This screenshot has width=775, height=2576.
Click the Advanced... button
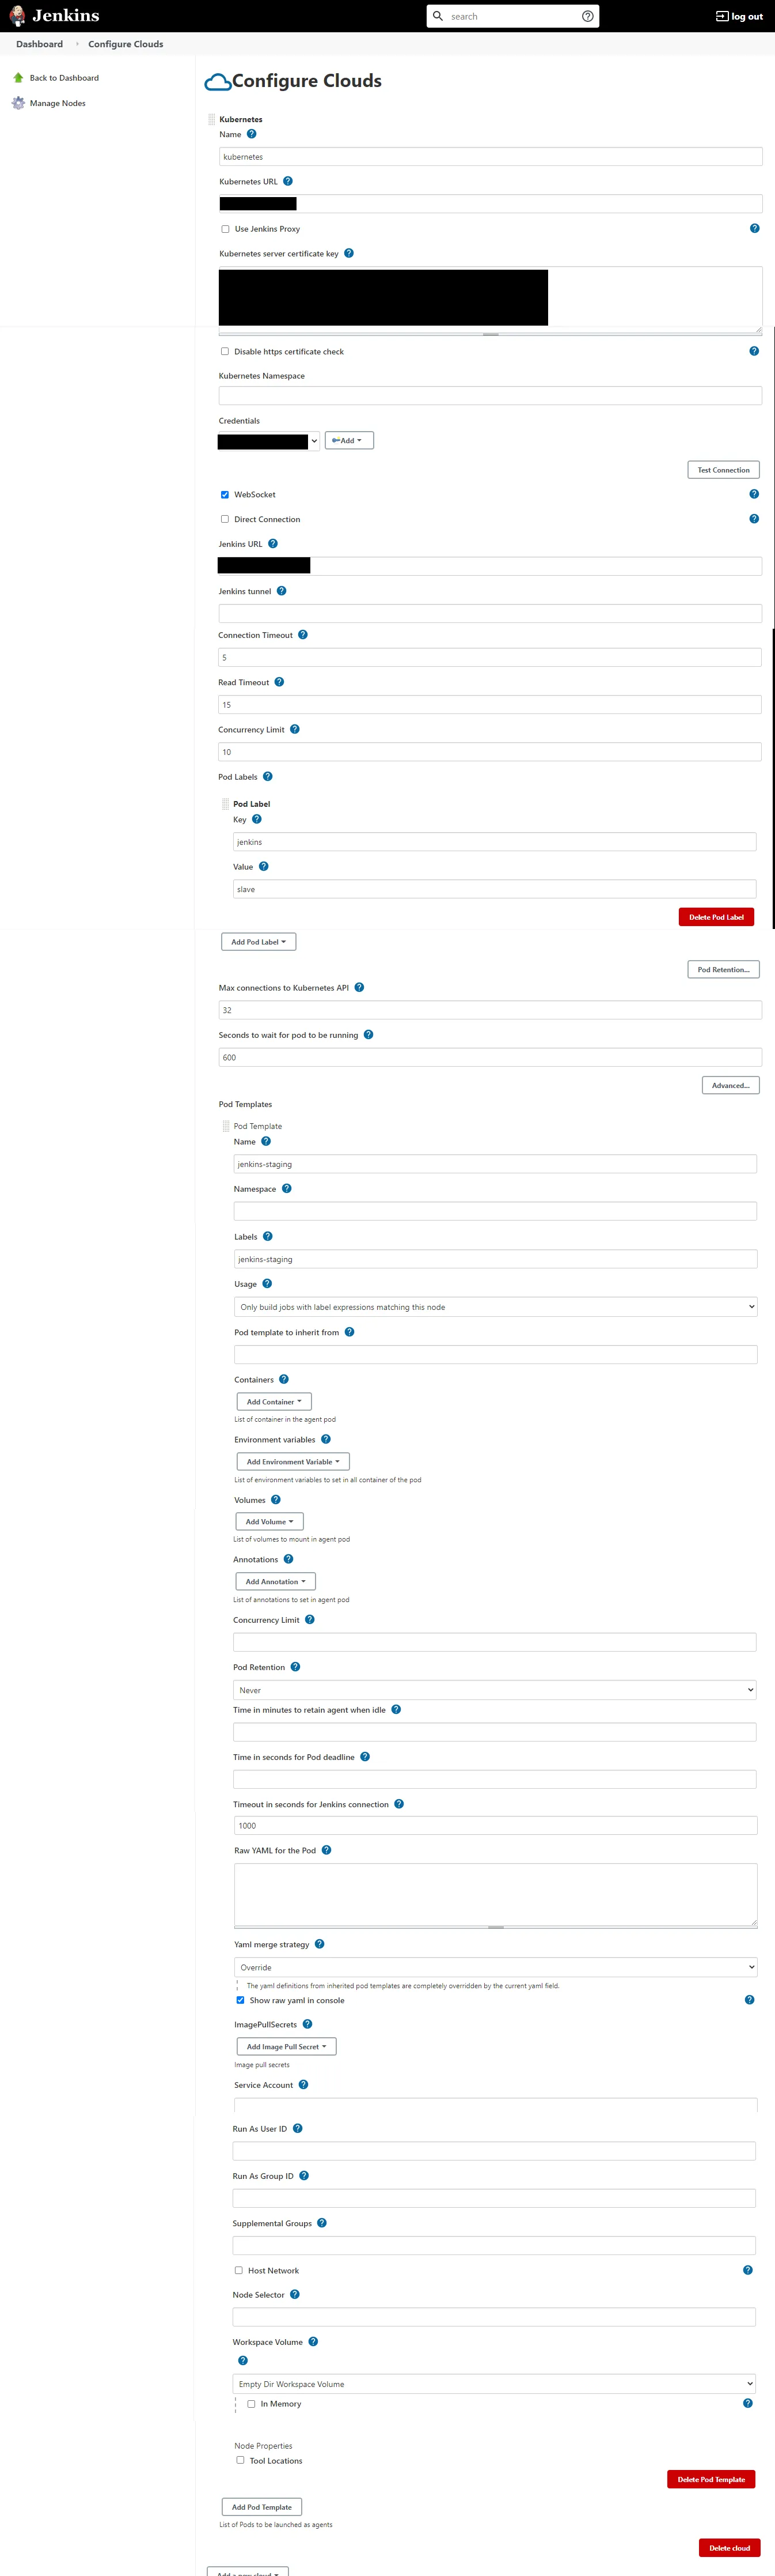click(730, 1085)
